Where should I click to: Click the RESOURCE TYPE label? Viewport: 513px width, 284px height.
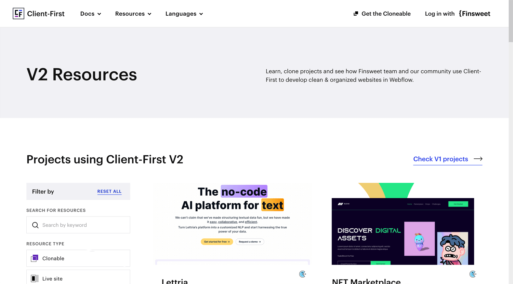pyautogui.click(x=45, y=244)
